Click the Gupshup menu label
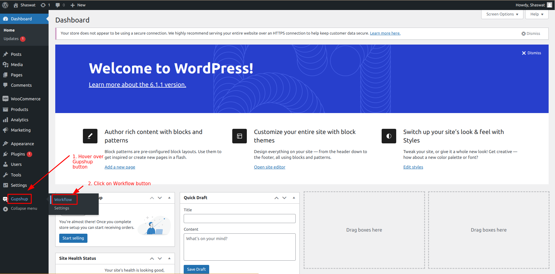The height and width of the screenshot is (274, 555). tap(19, 199)
